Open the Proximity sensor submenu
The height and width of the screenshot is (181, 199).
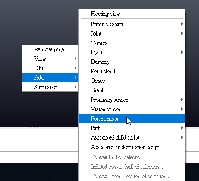(x=132, y=100)
